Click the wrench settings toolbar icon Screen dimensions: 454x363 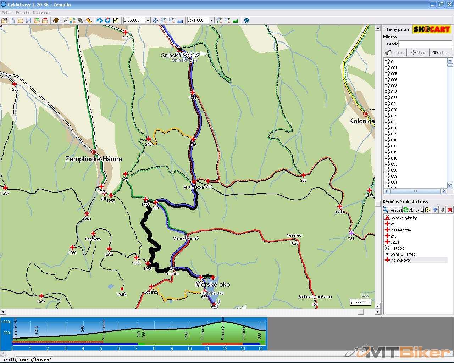64,21
